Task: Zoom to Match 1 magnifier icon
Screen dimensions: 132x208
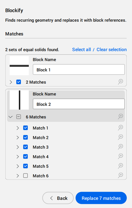Action: coord(121,128)
